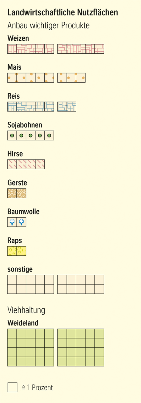The image size is (141, 403).
Task: Click the Gerste speckled brown tiles
Action: [x=17, y=193]
